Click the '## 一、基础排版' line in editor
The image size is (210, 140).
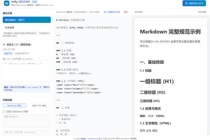[65, 43]
